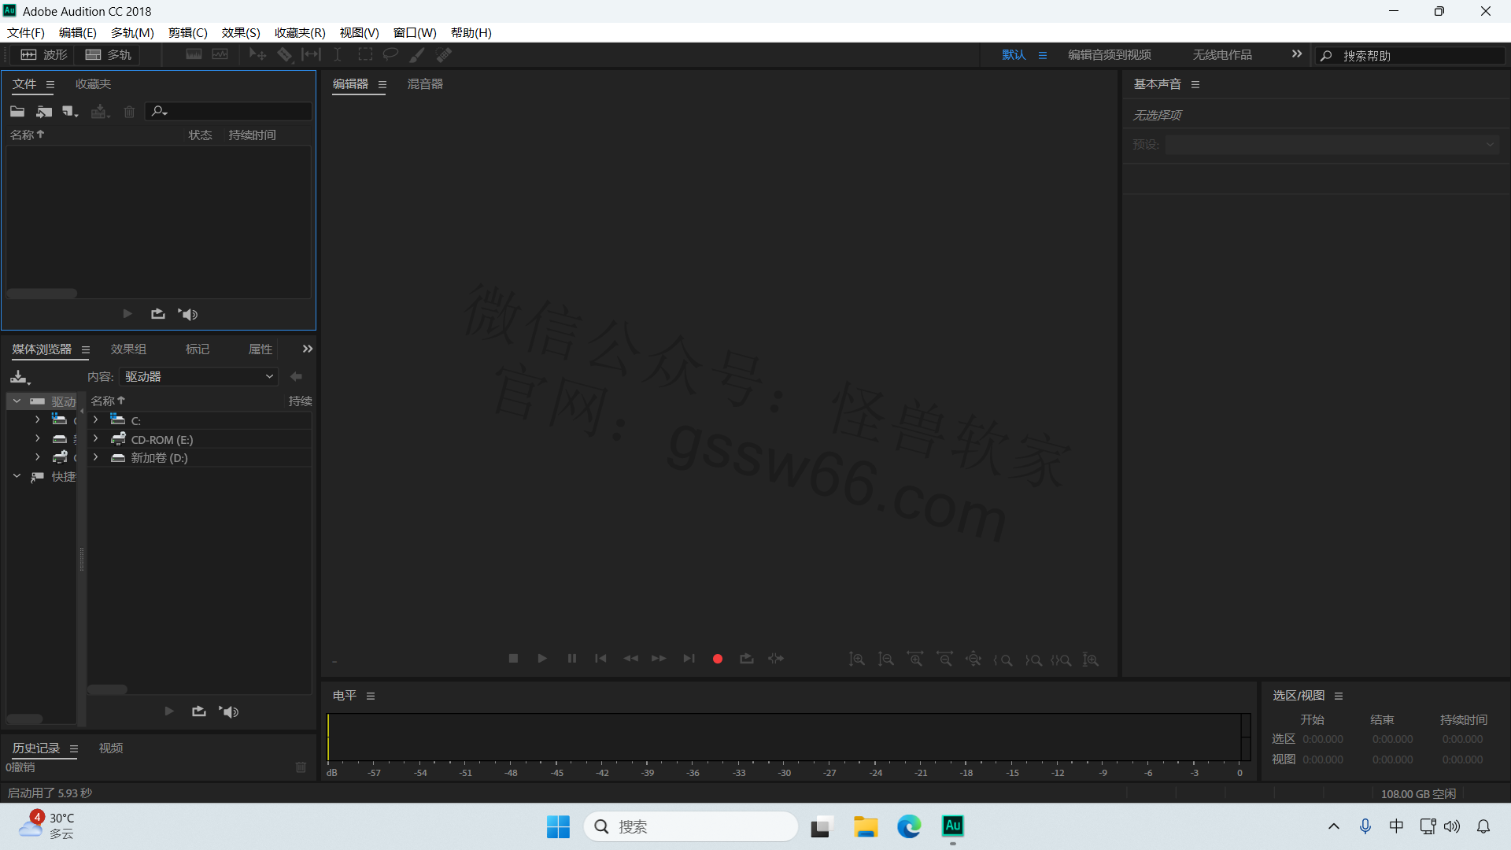Toggle Spectral Frequency Display
The width and height of the screenshot is (1511, 850).
[194, 54]
